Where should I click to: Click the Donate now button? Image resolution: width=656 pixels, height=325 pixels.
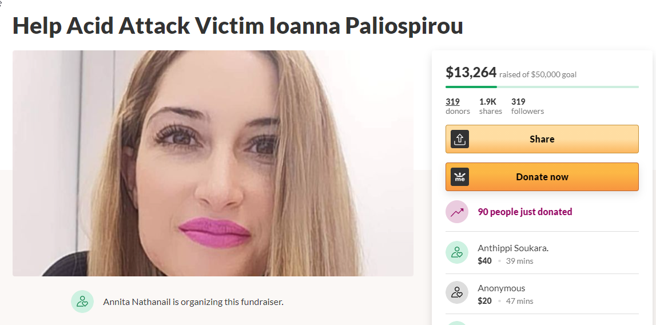point(542,177)
